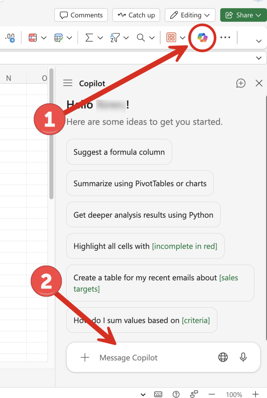Open Help via the question mark icon

(x=176, y=394)
